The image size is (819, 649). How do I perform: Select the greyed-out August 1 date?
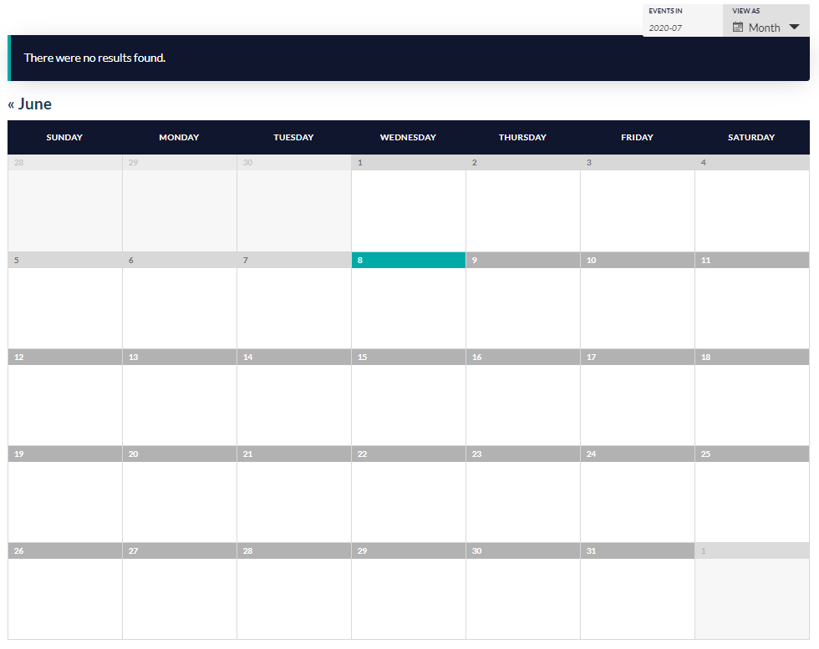704,550
